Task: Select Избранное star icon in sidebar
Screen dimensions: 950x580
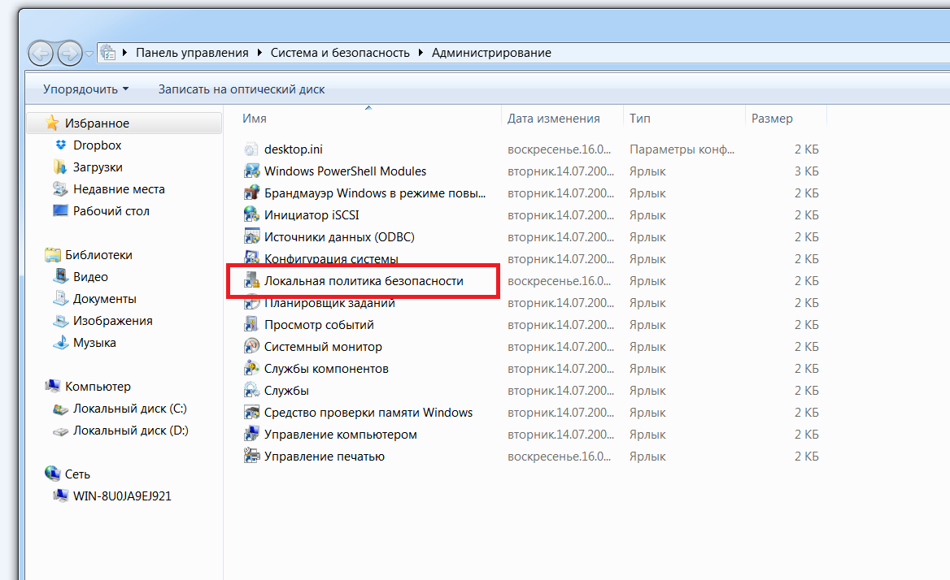Action: click(53, 123)
